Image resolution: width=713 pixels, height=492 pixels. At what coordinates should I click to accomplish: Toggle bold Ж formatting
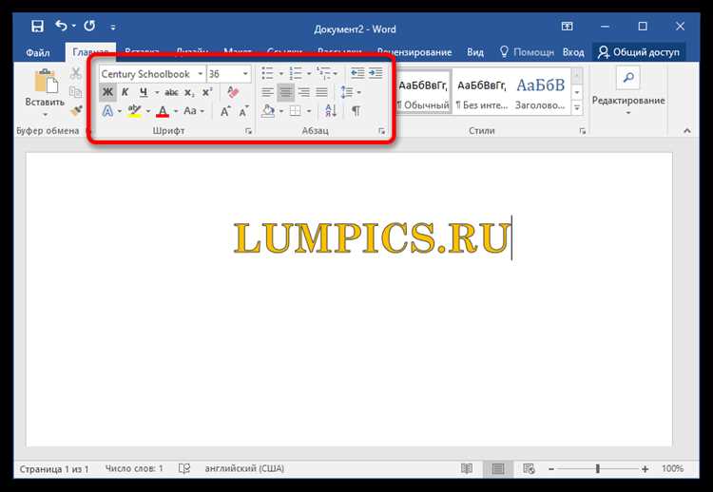[x=107, y=92]
